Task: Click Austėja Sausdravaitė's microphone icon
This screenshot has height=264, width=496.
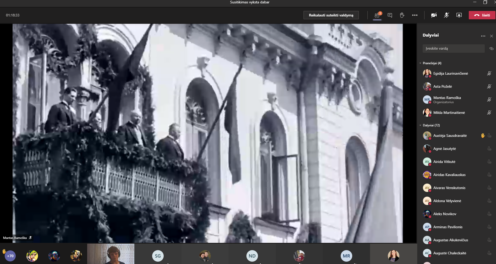Action: pyautogui.click(x=489, y=136)
